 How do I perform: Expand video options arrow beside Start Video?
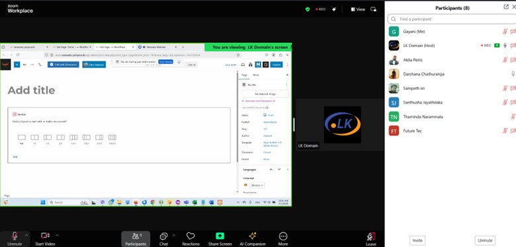(58, 235)
